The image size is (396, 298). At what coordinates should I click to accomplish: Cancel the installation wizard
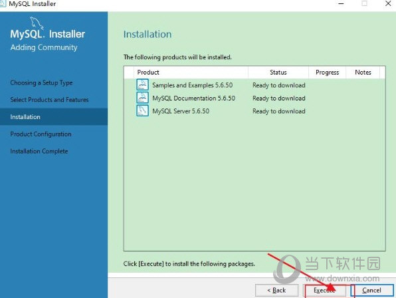(372, 291)
